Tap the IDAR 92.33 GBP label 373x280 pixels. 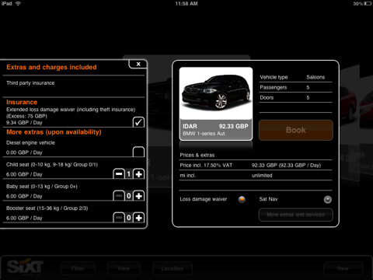click(x=215, y=126)
